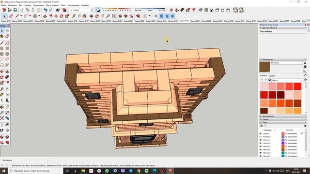Open Telegram from the taskbar
Viewport: 310px width, 174px height.
[131, 171]
